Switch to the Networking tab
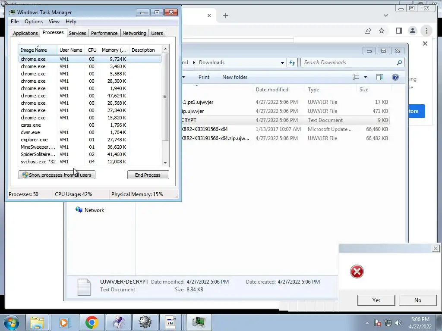Screen dimensions: 442x331 [134, 33]
